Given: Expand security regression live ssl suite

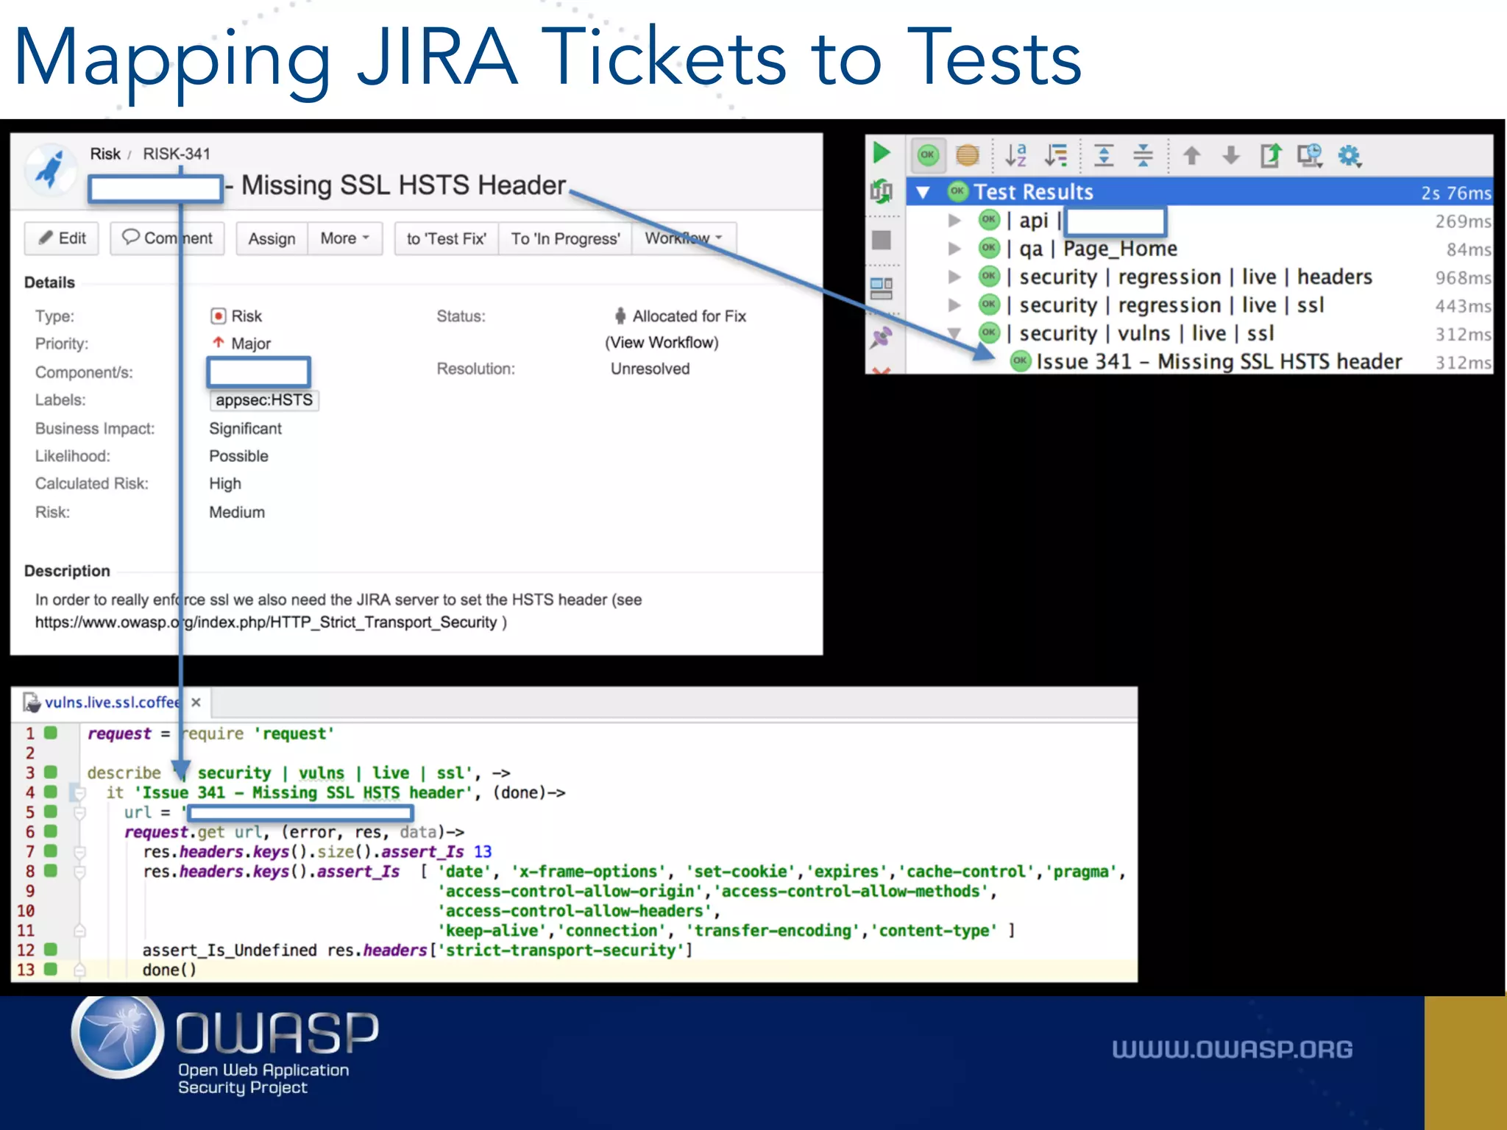Looking at the screenshot, I should point(954,305).
